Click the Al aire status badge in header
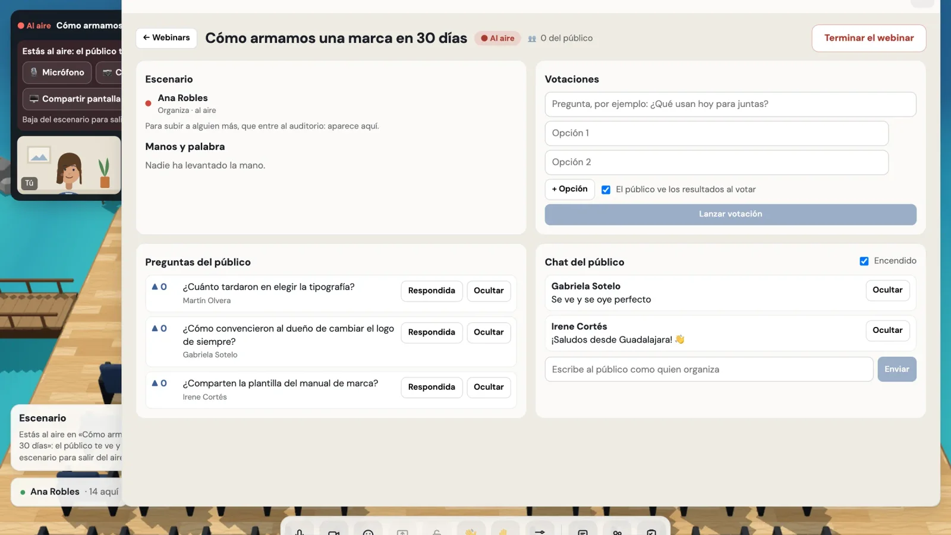The height and width of the screenshot is (535, 951). pyautogui.click(x=497, y=39)
